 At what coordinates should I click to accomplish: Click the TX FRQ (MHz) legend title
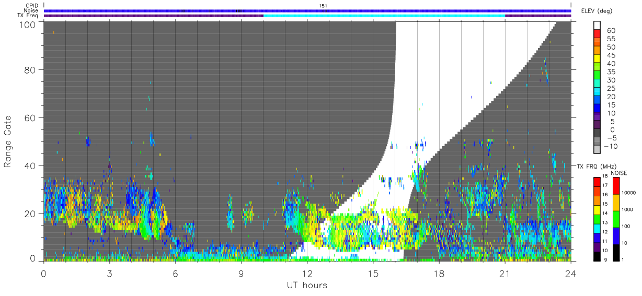coord(596,166)
